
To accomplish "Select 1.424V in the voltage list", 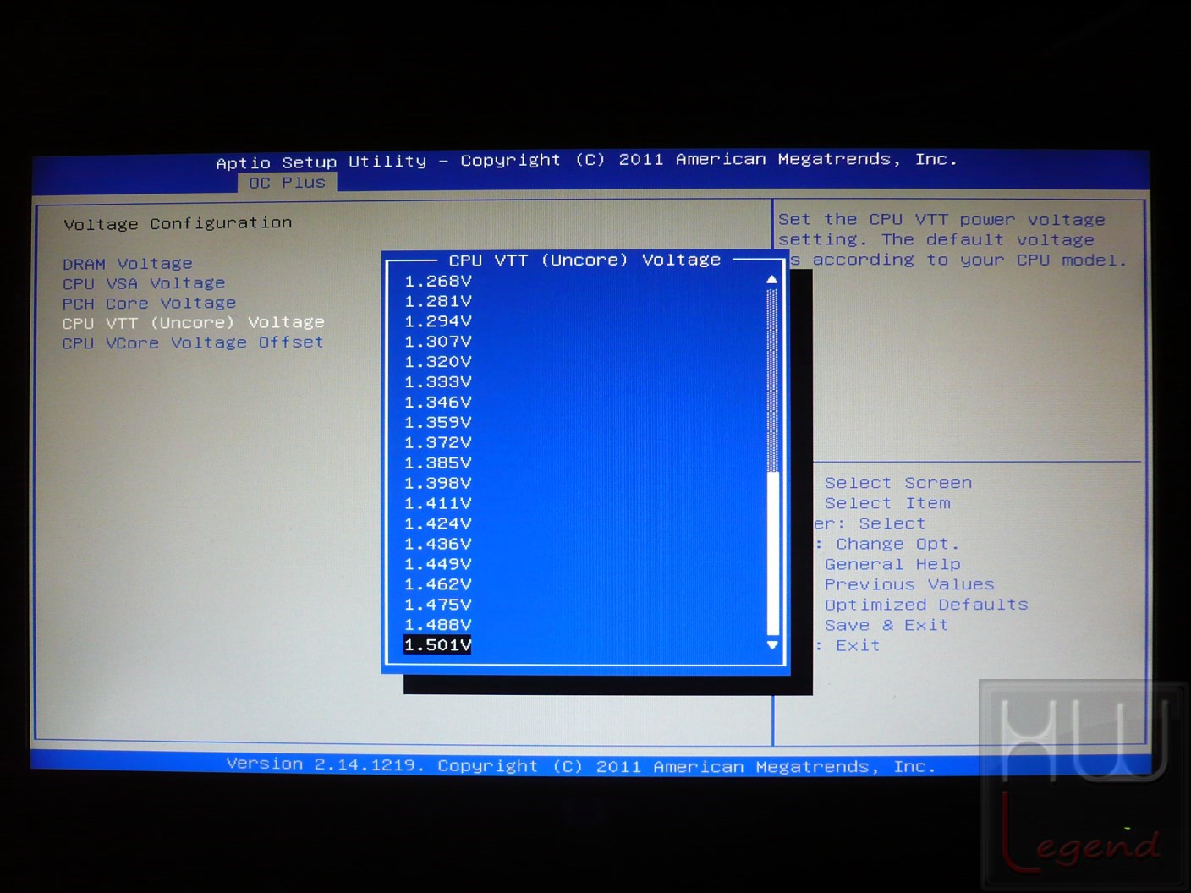I will [438, 523].
